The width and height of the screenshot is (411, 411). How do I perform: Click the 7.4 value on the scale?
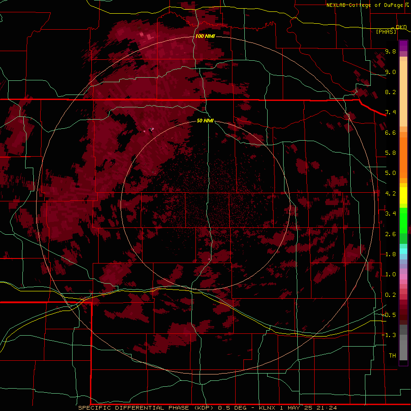coord(390,112)
